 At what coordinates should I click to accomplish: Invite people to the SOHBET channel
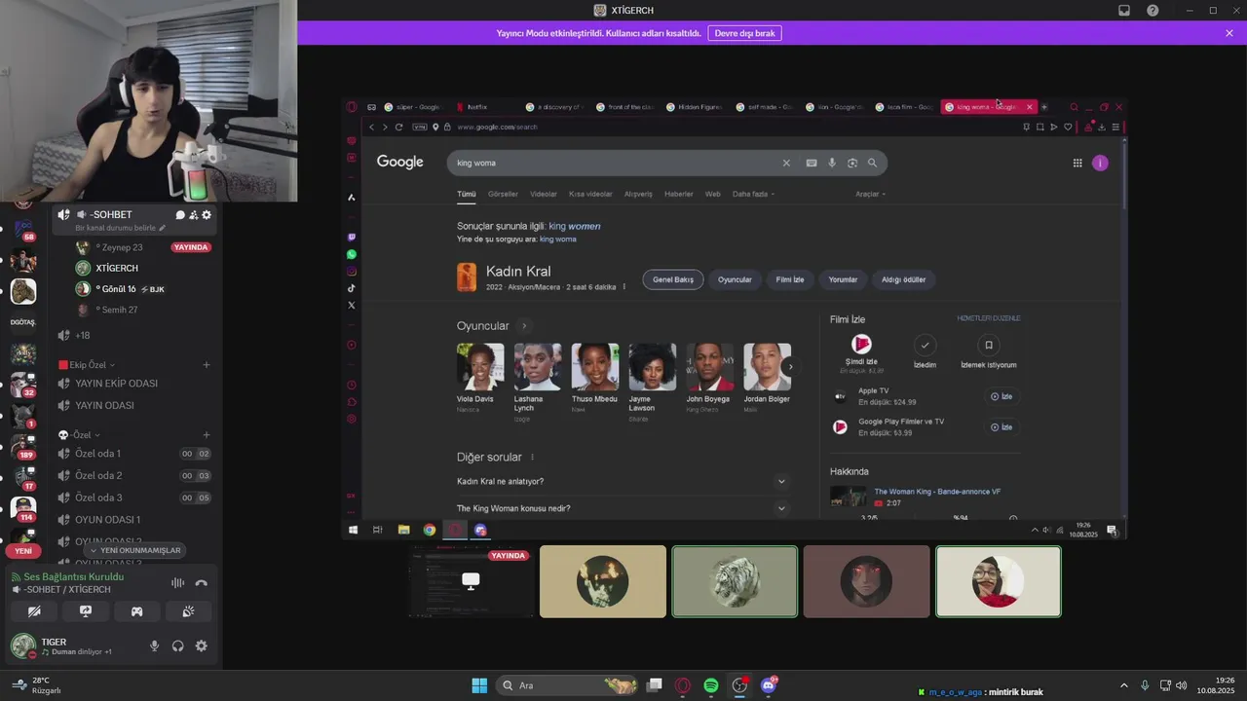click(x=193, y=214)
